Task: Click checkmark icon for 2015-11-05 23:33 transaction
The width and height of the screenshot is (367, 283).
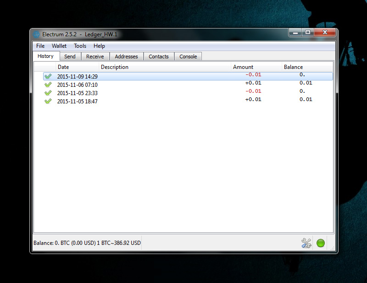Action: coord(48,93)
